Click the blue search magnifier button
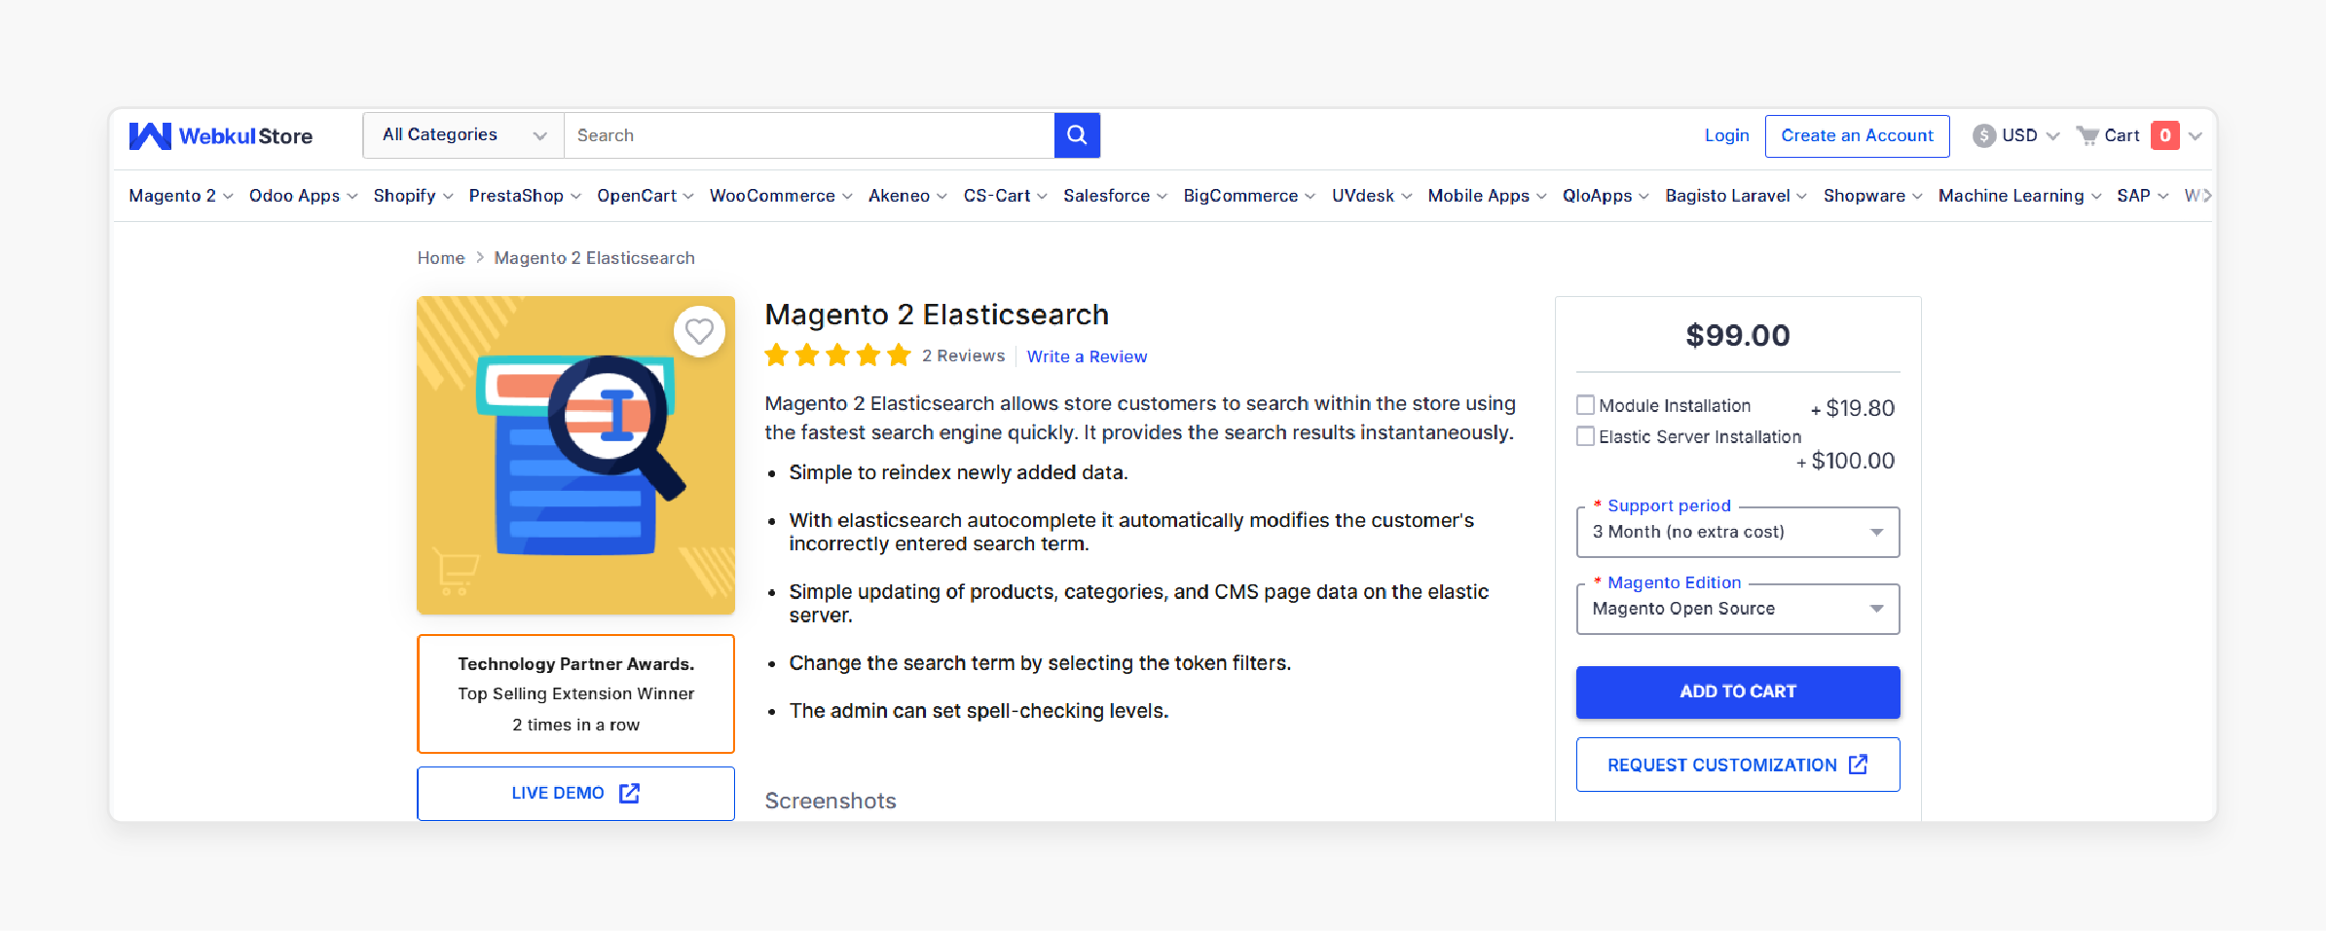This screenshot has width=2326, height=934. tap(1077, 135)
